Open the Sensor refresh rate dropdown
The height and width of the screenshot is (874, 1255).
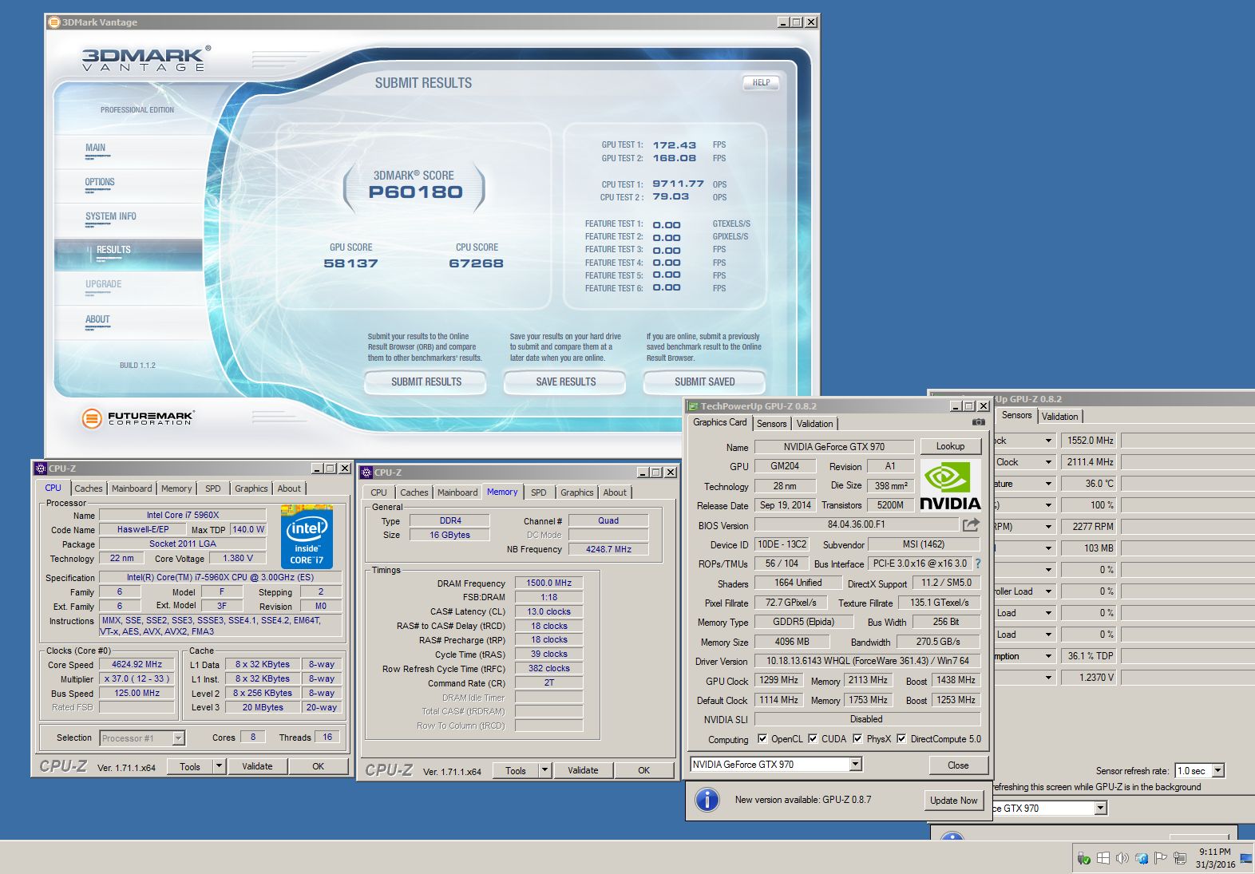(1217, 771)
